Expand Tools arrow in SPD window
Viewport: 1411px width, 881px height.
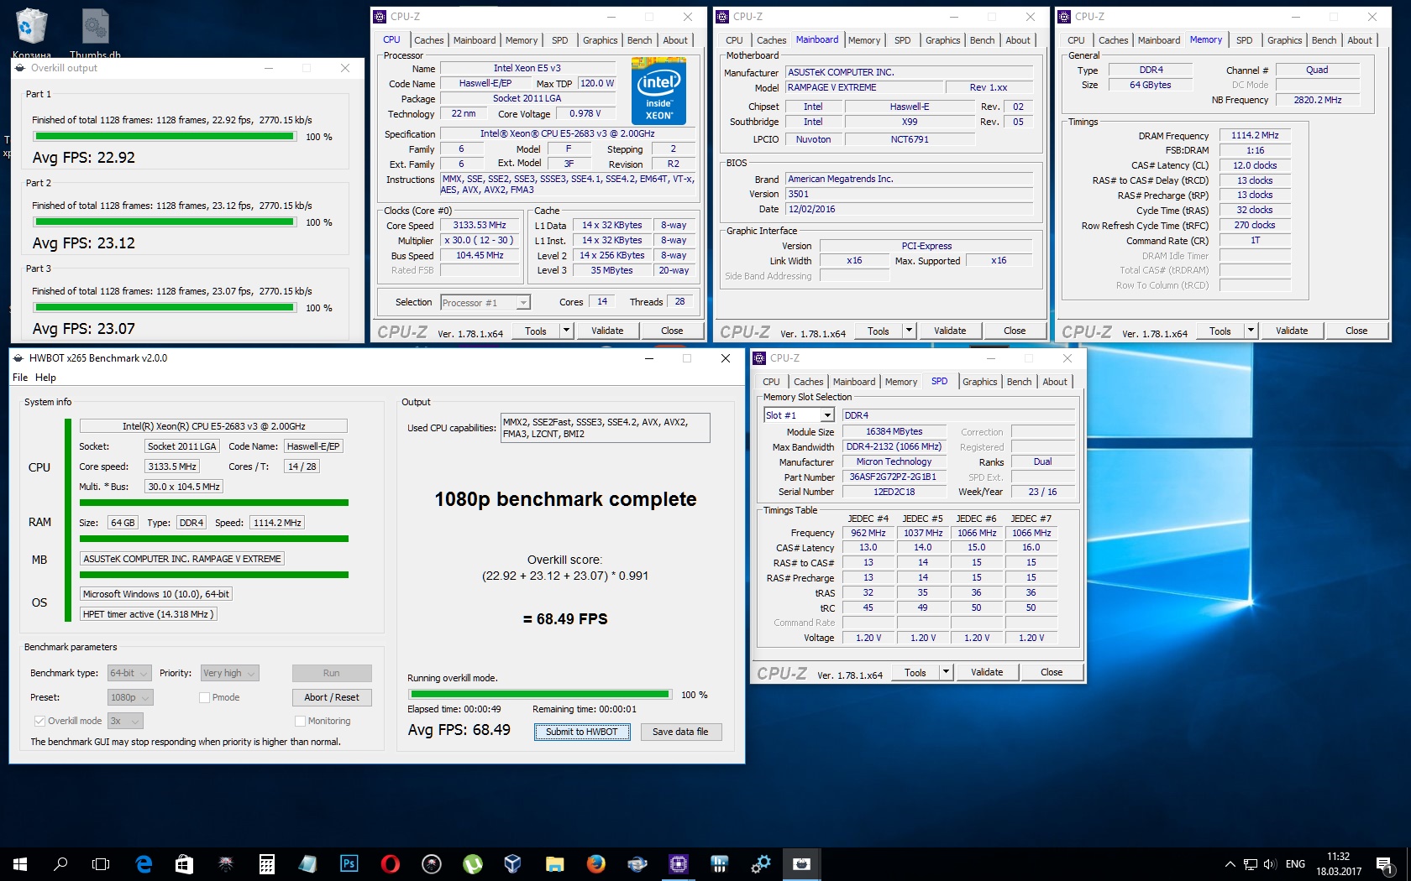tap(946, 672)
